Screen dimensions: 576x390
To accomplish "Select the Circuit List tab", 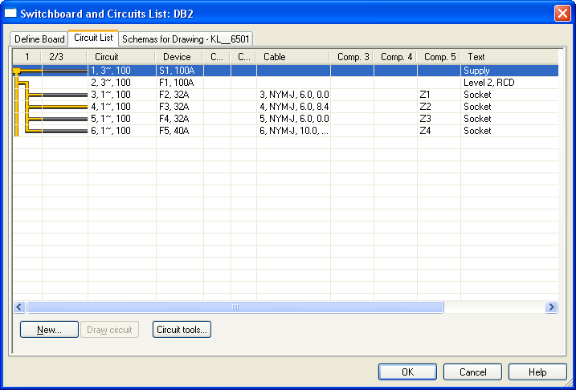I will (x=93, y=38).
